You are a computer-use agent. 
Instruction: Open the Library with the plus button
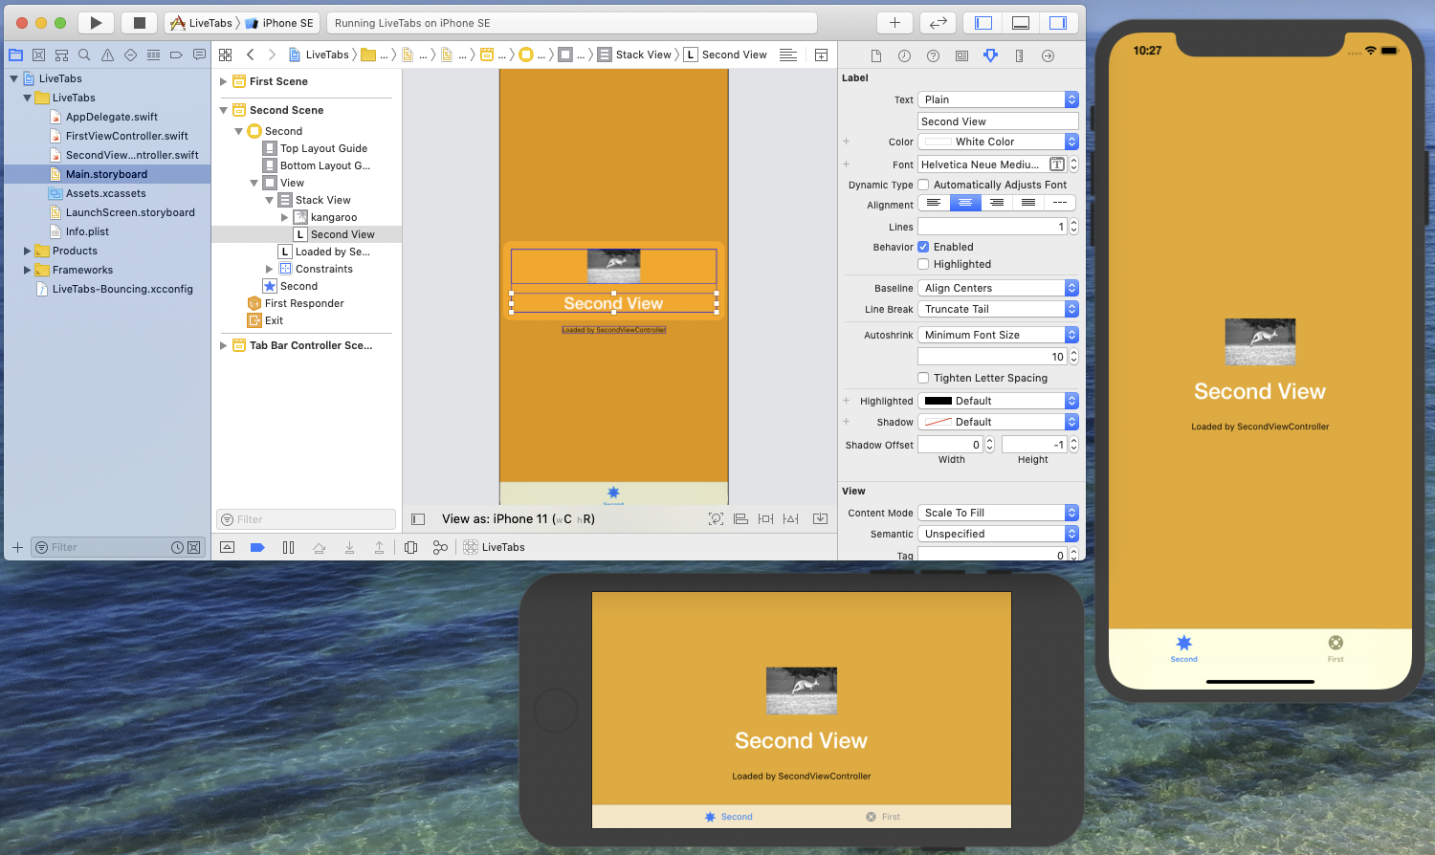(894, 23)
